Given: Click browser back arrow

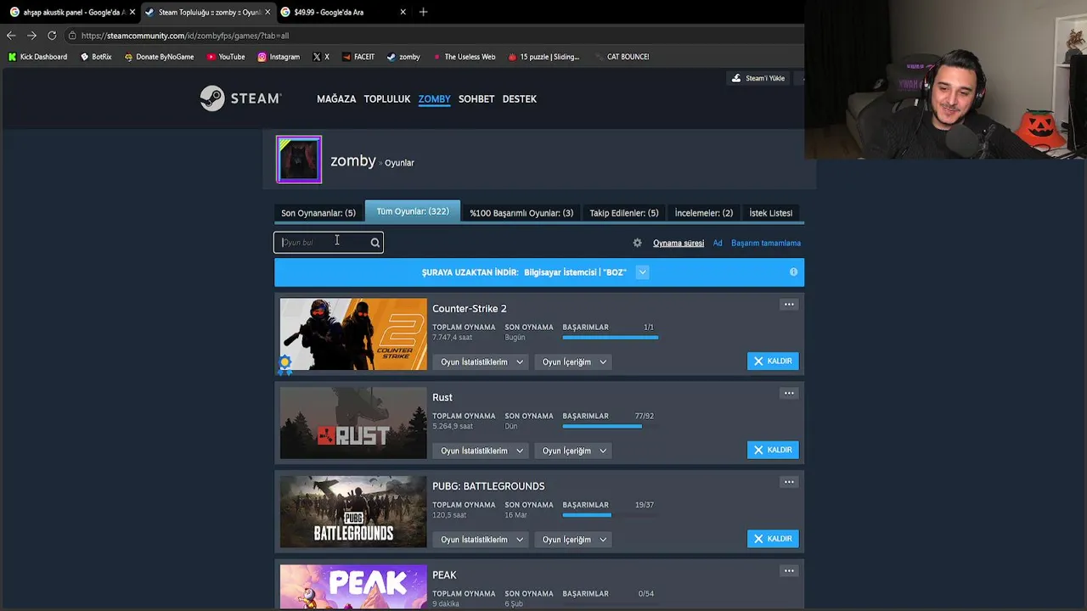Looking at the screenshot, I should coord(11,36).
